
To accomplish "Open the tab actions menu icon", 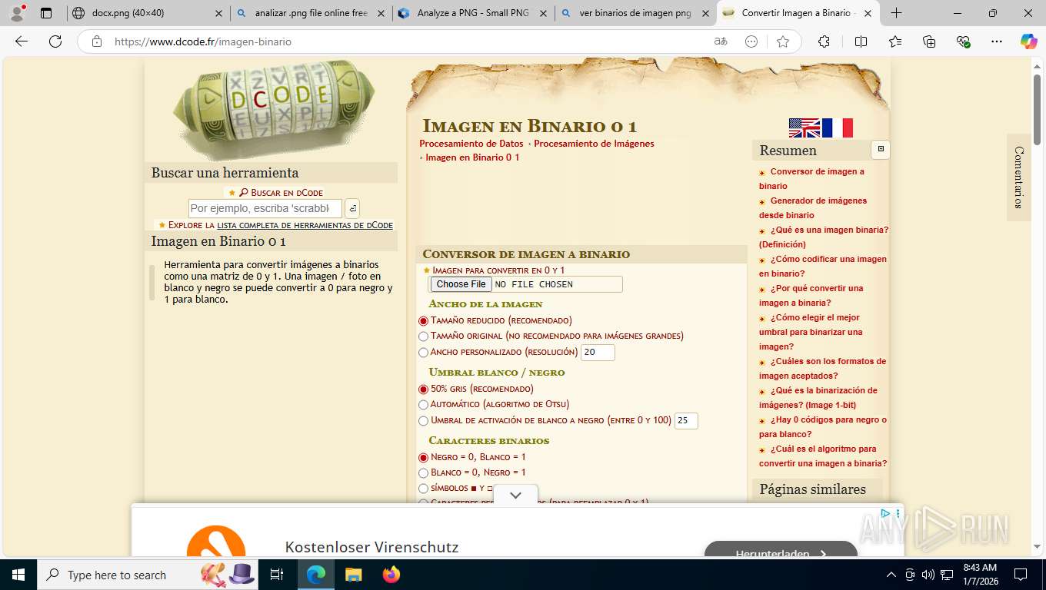I will (x=46, y=13).
